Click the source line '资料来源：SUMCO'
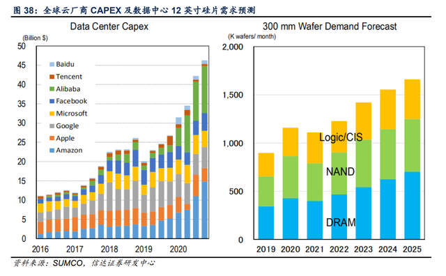The width and height of the screenshot is (446, 276). 84,263
